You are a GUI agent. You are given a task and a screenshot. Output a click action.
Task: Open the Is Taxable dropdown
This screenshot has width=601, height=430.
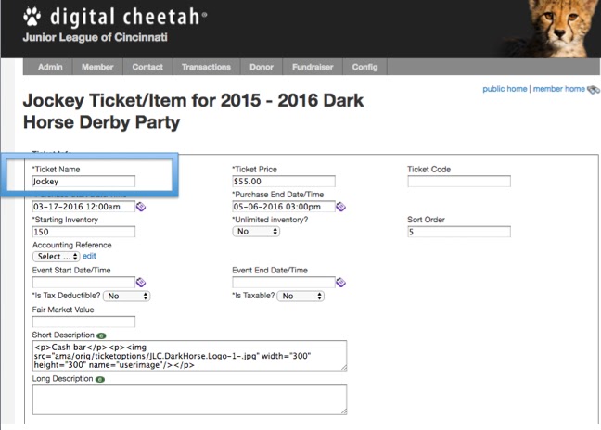tap(300, 296)
